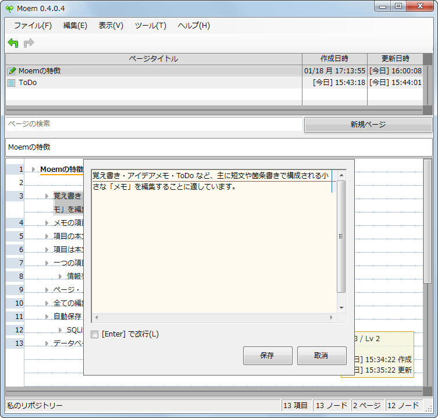Enable the [Enter]で改行(L) checkbox
The width and height of the screenshot is (438, 418).
pyautogui.click(x=95, y=334)
